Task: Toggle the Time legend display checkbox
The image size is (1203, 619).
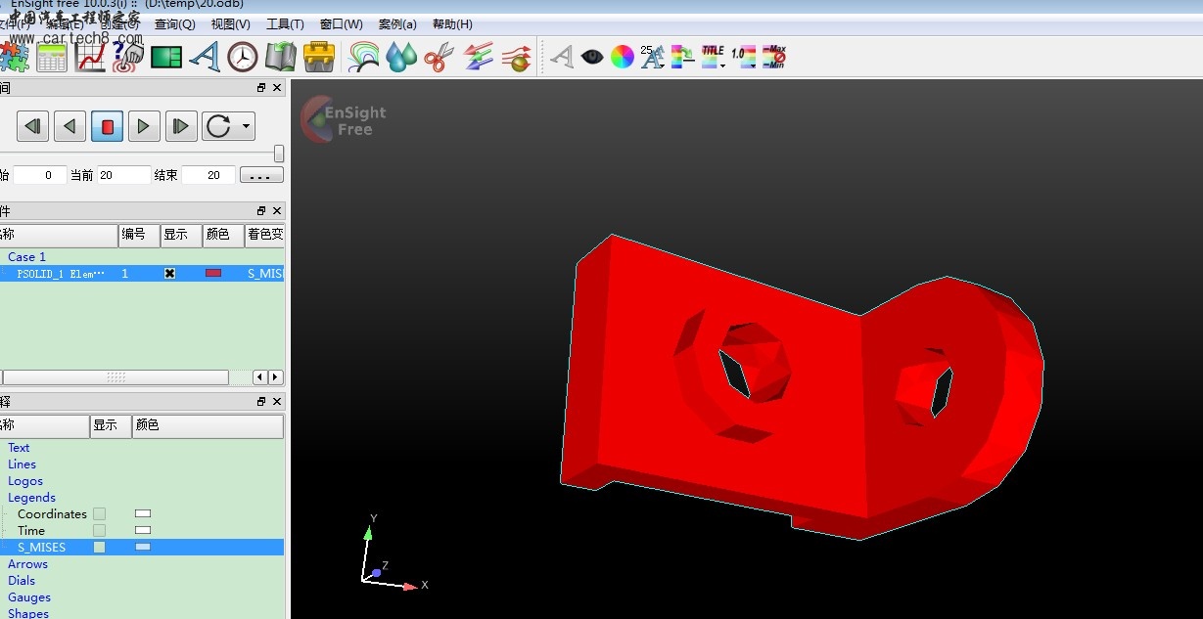Action: click(x=99, y=531)
